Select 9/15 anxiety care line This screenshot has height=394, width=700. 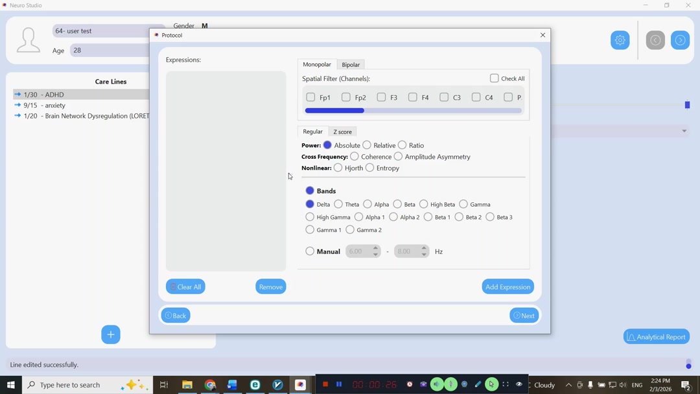click(82, 106)
